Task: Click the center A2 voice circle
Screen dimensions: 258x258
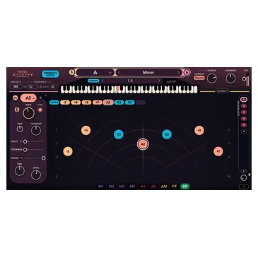Action: tap(143, 144)
